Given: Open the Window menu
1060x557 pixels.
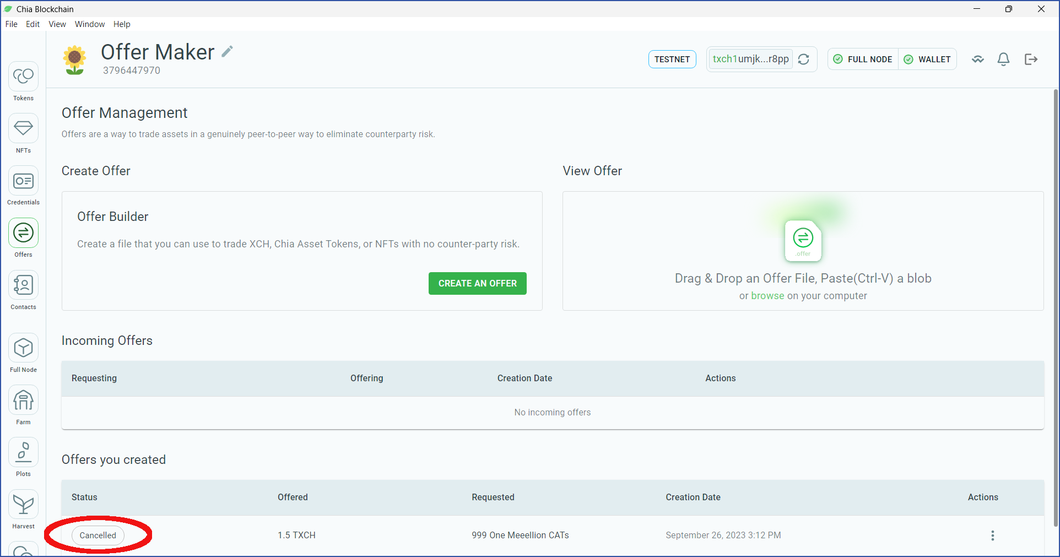Looking at the screenshot, I should point(90,24).
